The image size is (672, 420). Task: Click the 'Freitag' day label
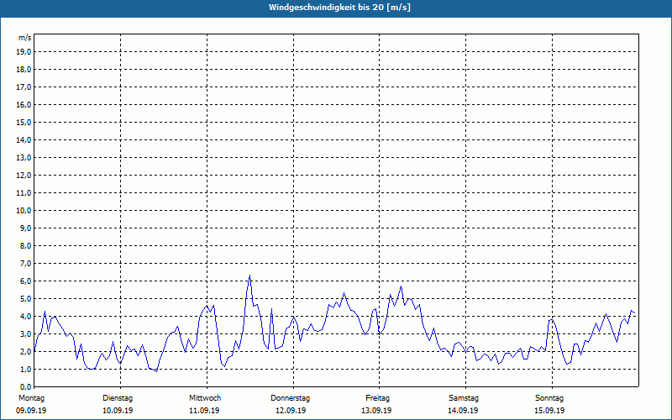coord(377,398)
